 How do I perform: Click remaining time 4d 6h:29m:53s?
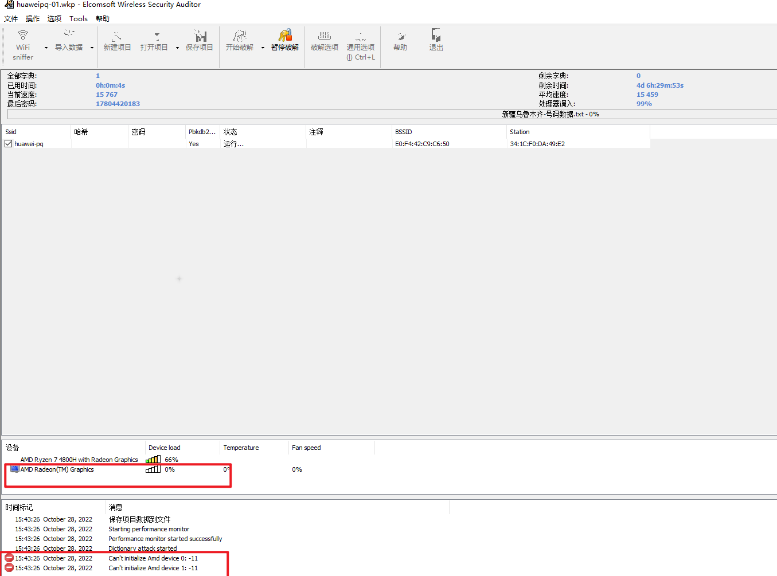click(660, 85)
